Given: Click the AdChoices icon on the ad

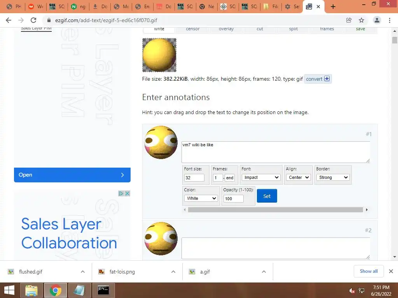Looking at the screenshot, I should point(121,194).
